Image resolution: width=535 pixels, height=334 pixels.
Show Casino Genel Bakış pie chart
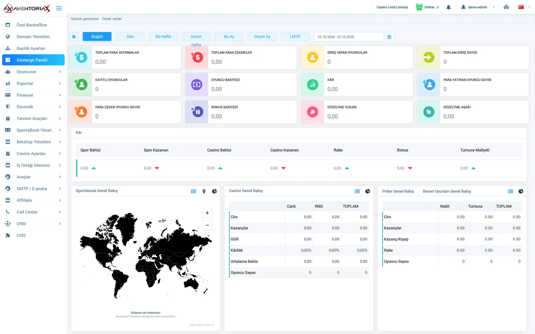click(x=367, y=191)
